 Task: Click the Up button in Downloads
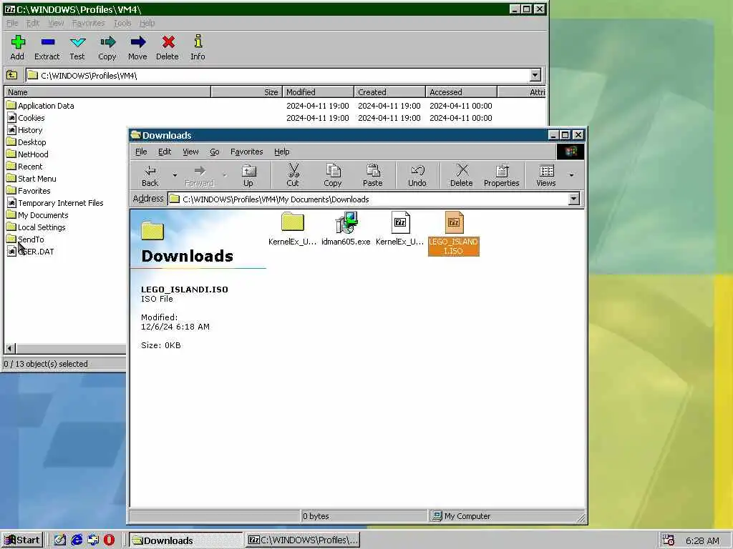tap(248, 176)
